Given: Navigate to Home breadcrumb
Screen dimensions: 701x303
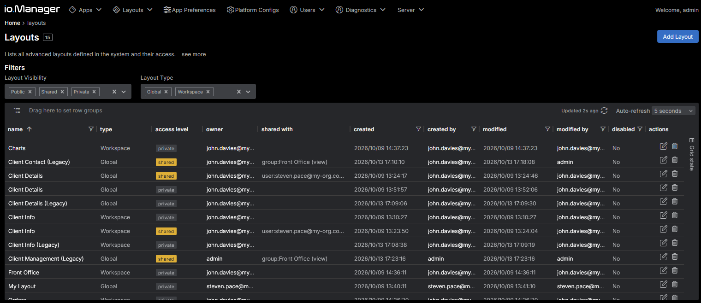Looking at the screenshot, I should pos(12,23).
